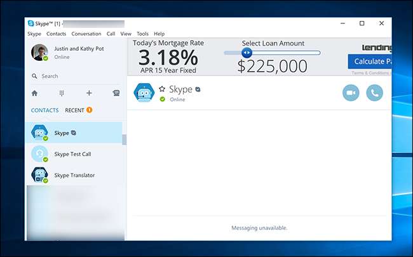Click the Messaging unavailable notice
Screen dimensions: 413x257
[x=259, y=228]
